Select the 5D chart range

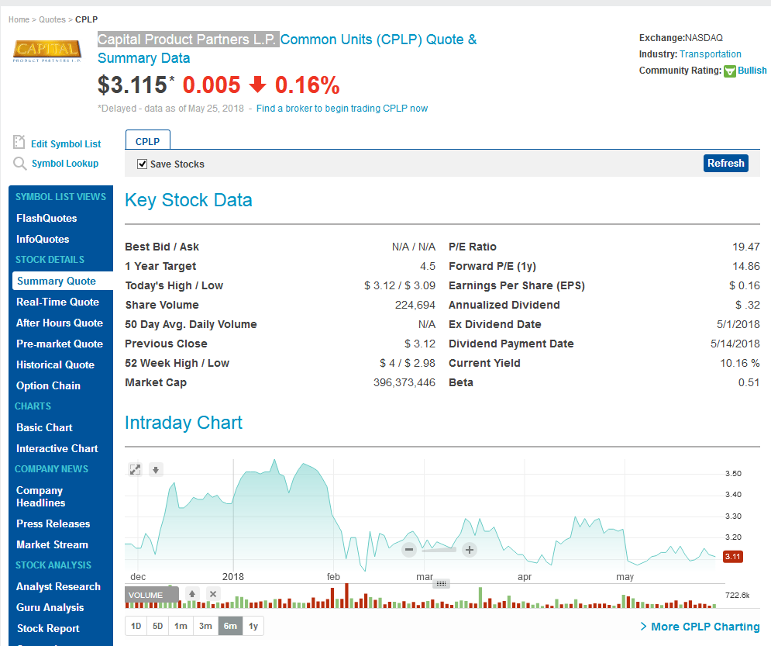click(x=157, y=626)
